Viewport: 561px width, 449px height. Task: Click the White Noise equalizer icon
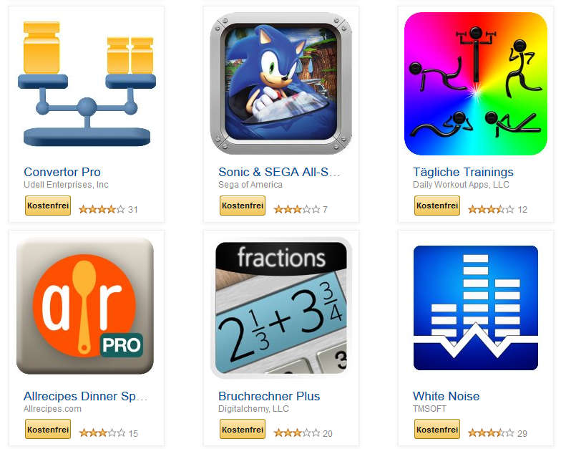tap(475, 308)
